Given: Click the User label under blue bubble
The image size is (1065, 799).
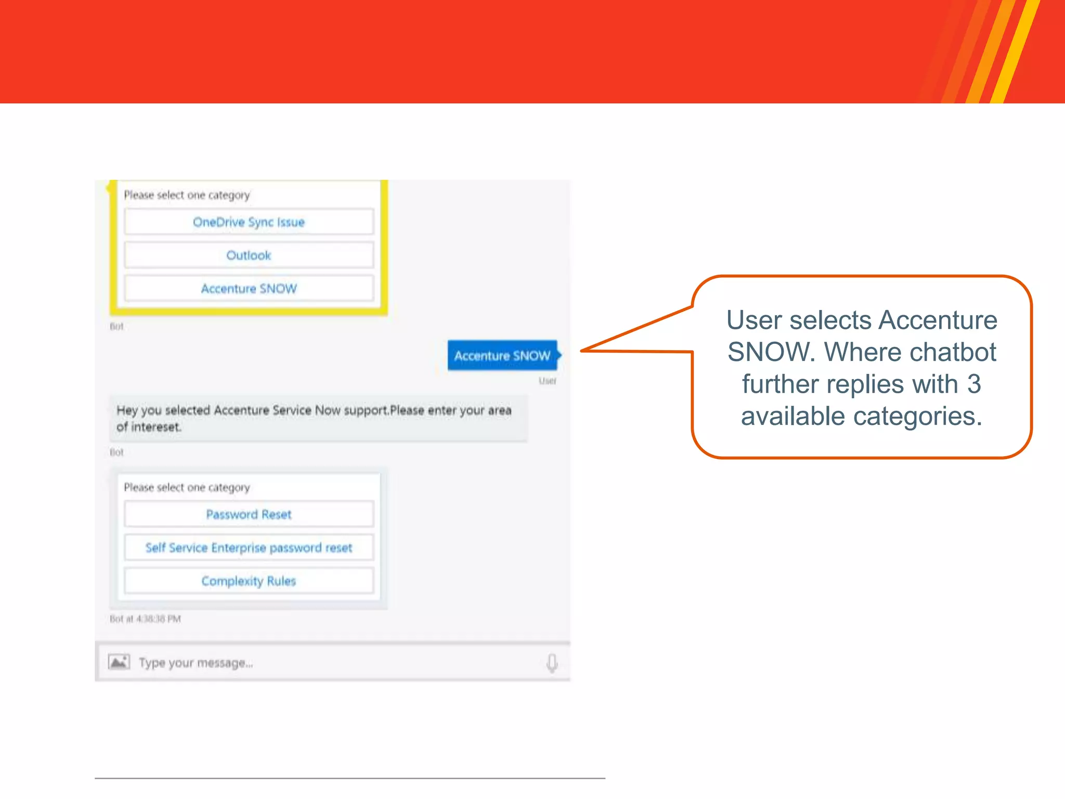Looking at the screenshot, I should coord(547,381).
